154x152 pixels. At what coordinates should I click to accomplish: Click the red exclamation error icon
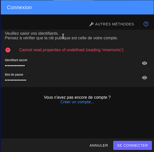coord(8,50)
